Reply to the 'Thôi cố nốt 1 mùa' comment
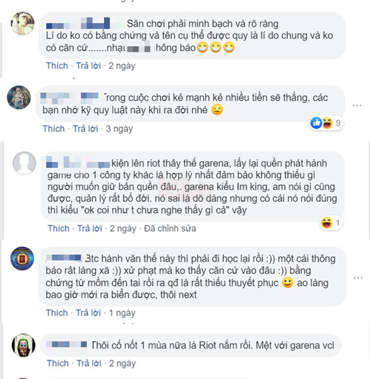This screenshot has width=370, height=379. click(89, 363)
